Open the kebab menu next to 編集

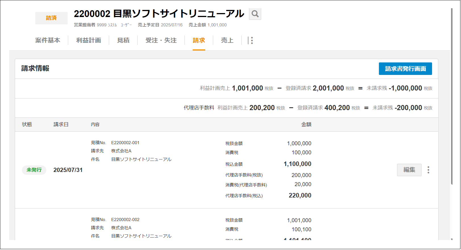(428, 170)
